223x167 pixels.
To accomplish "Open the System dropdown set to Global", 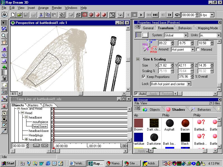I will 186,35.
